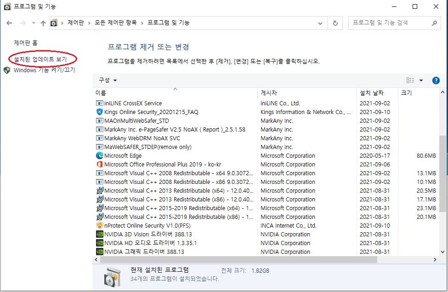Refresh the programs list
Screen dimensions: 448x292
point(335,23)
